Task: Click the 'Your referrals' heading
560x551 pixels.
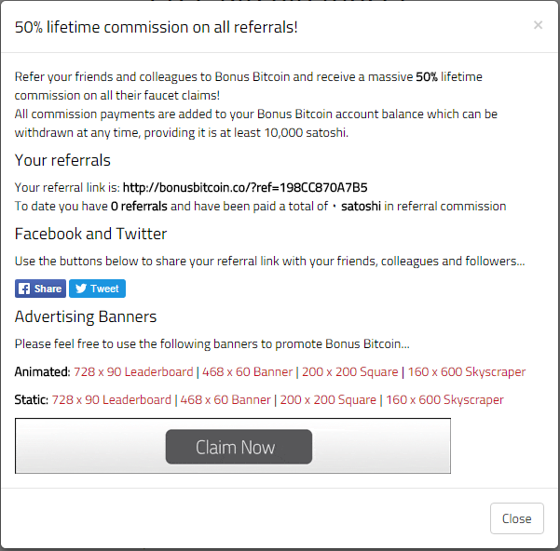Action: [x=62, y=160]
